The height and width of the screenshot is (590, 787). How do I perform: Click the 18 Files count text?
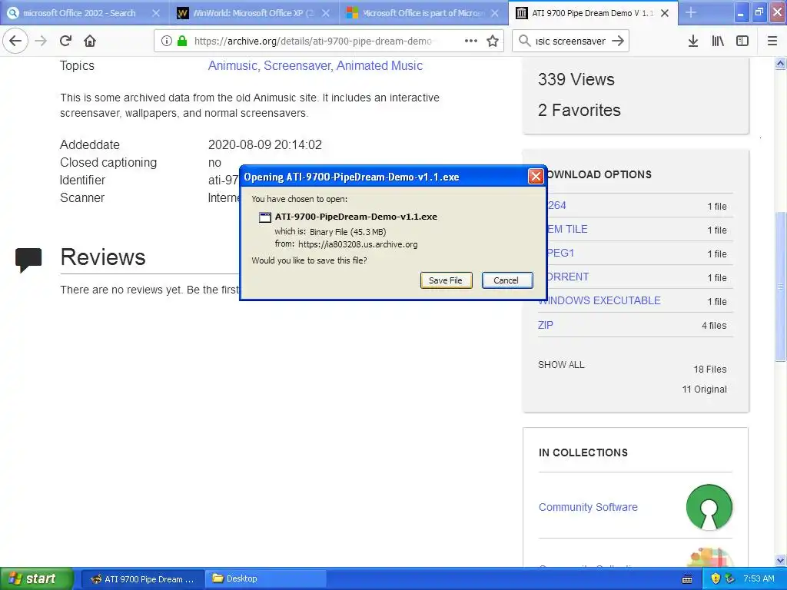point(709,370)
